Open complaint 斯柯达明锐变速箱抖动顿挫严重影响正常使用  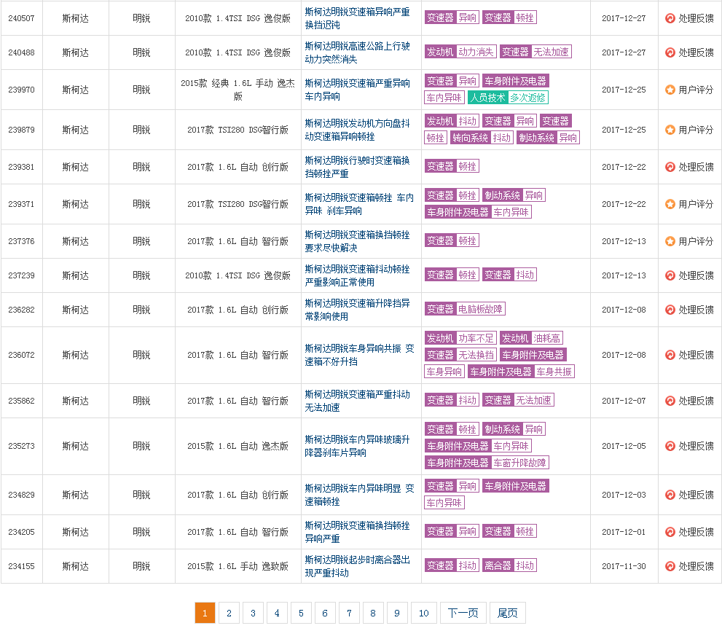coord(357,275)
